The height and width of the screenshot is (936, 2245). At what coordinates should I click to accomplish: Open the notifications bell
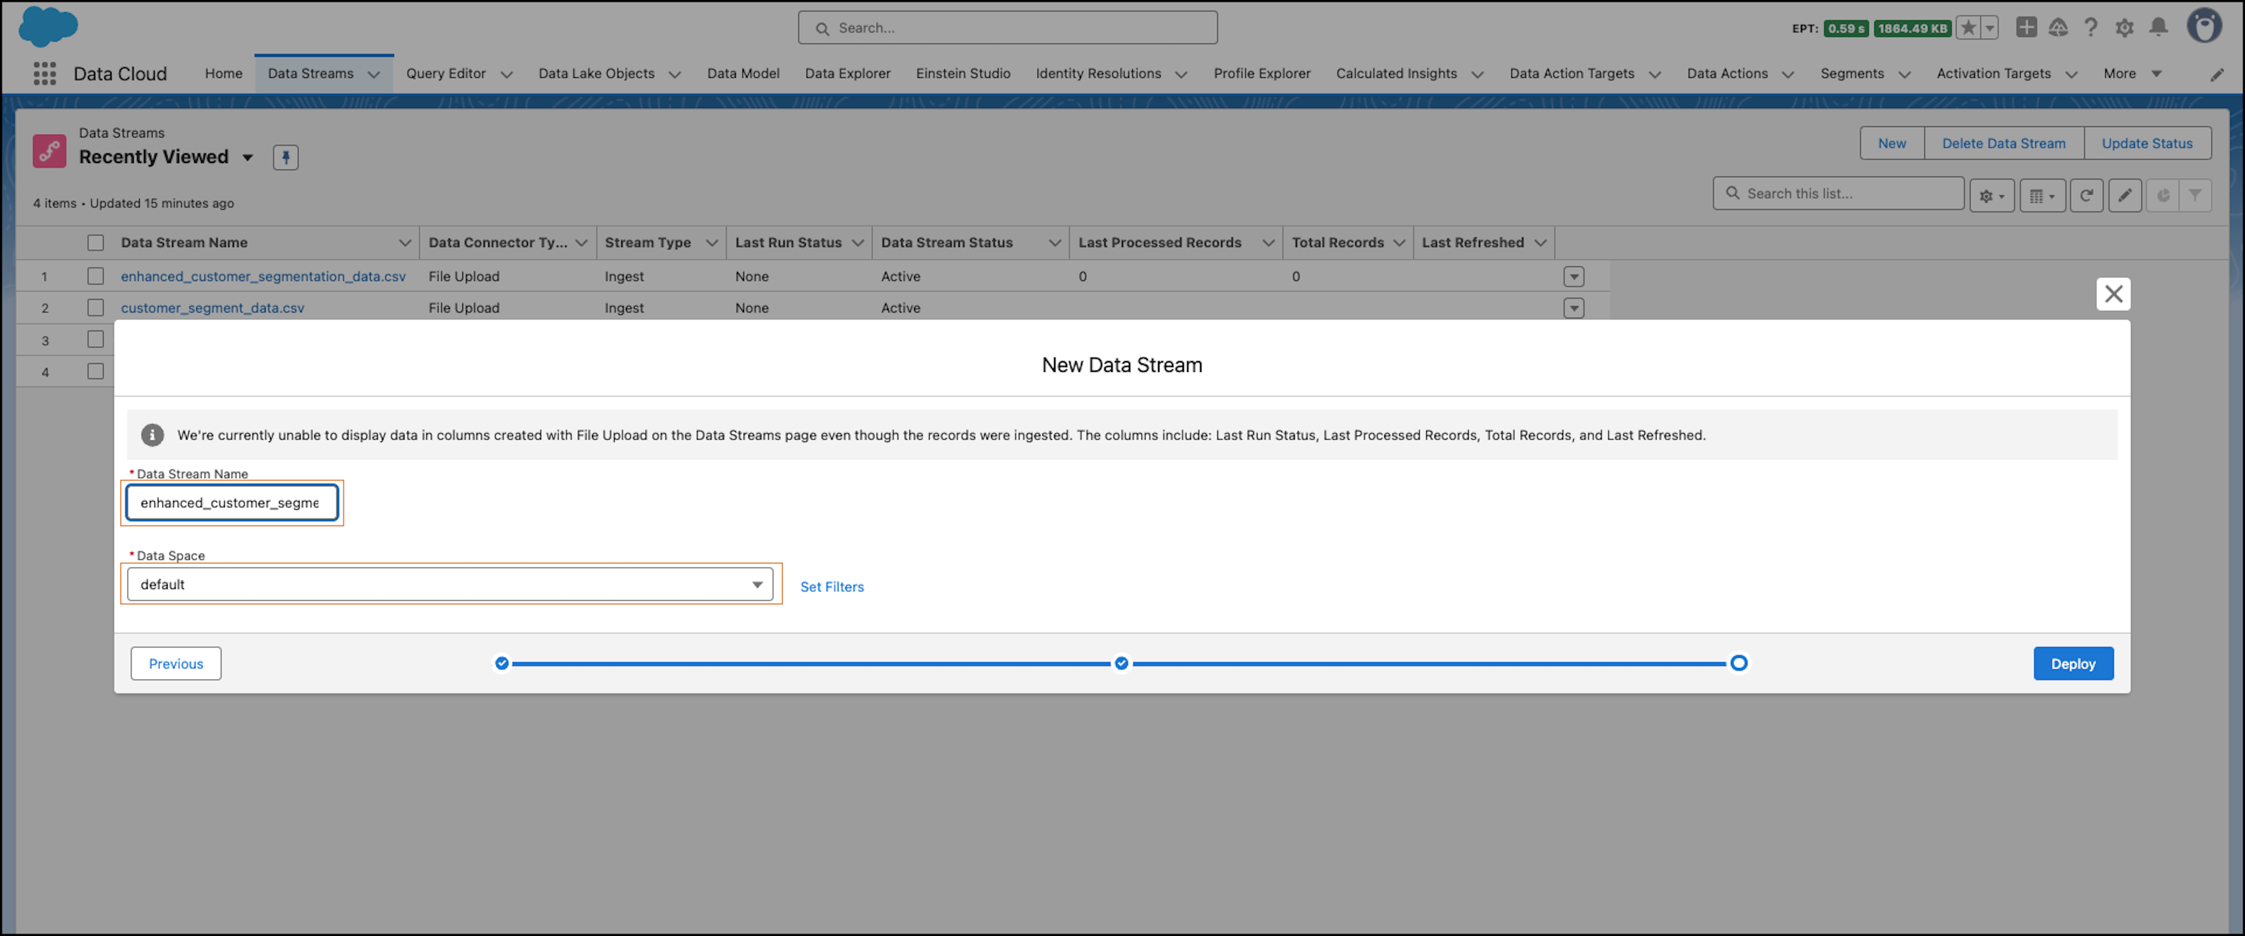point(2158,28)
